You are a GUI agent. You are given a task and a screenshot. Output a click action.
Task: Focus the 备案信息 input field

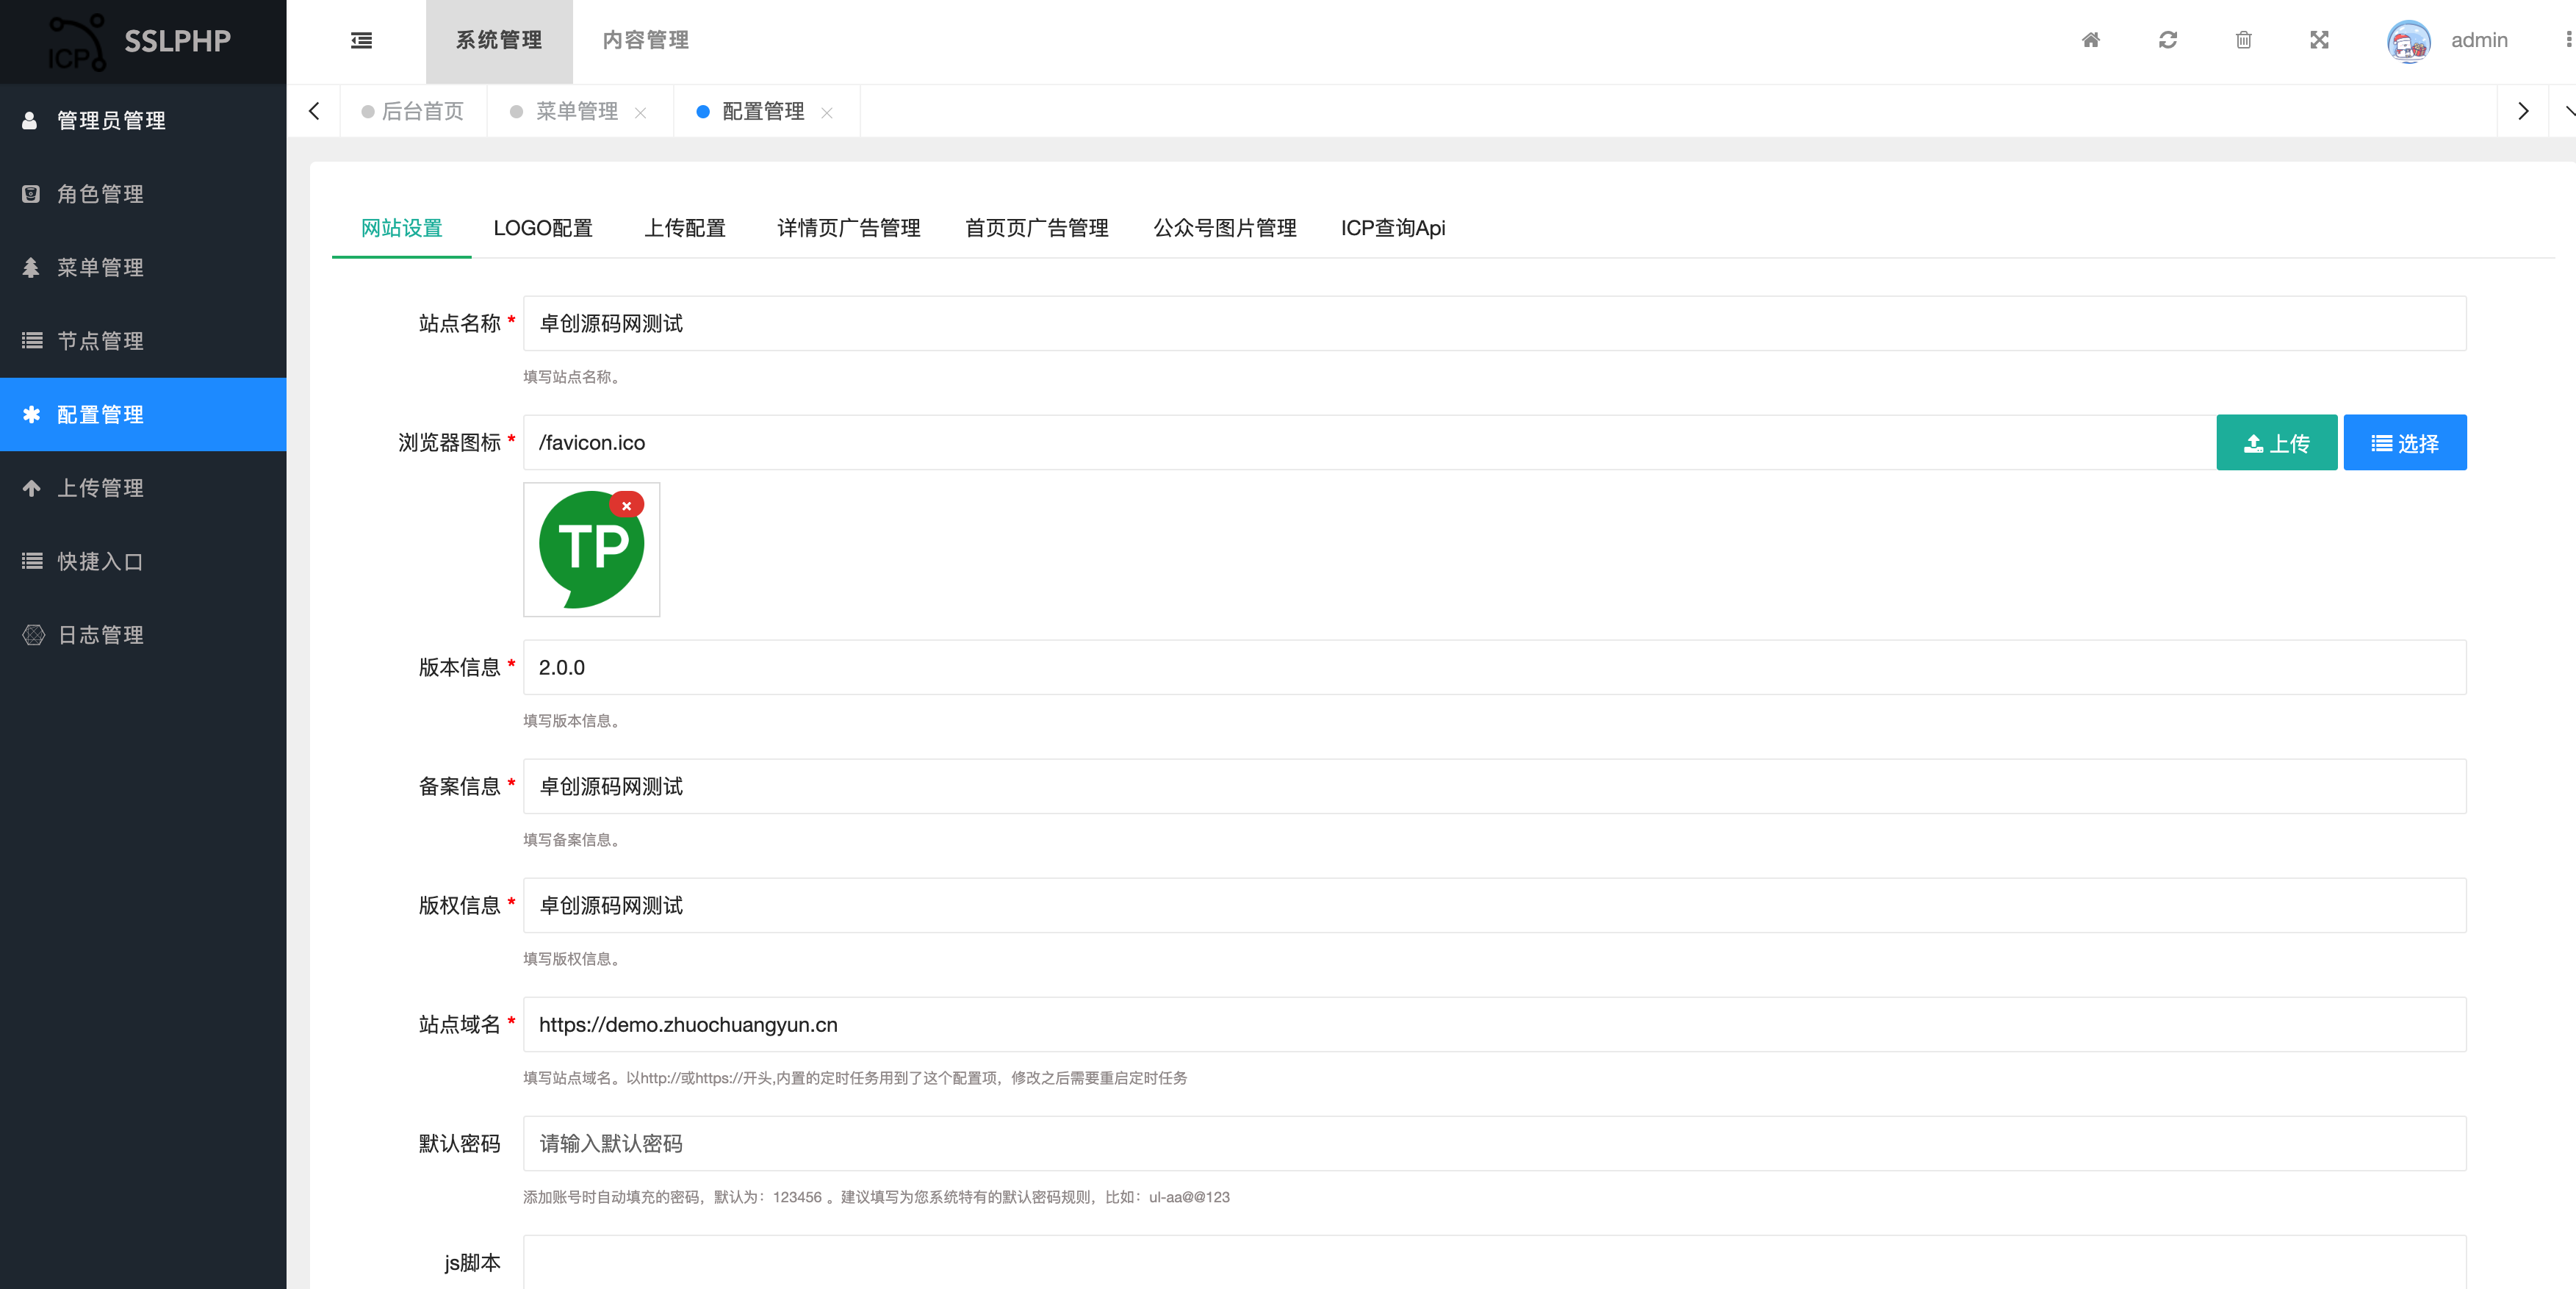pos(1494,786)
